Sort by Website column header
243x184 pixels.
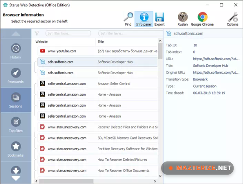point(42,42)
